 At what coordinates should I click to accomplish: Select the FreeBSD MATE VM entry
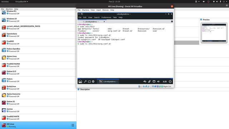pos(38,118)
